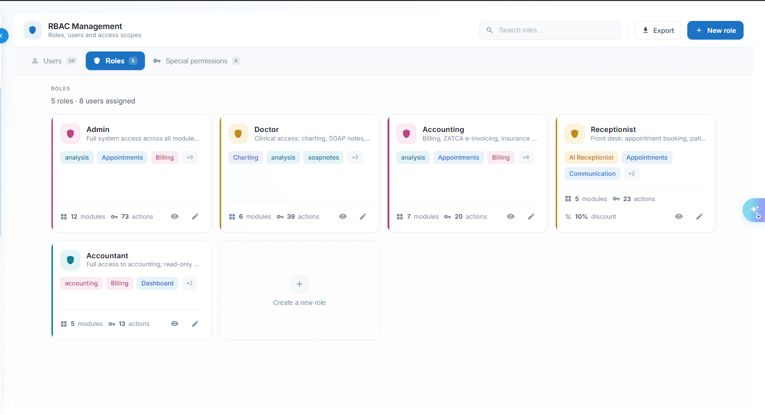Click the Create a new role card
Image resolution: width=765 pixels, height=415 pixels.
click(299, 290)
